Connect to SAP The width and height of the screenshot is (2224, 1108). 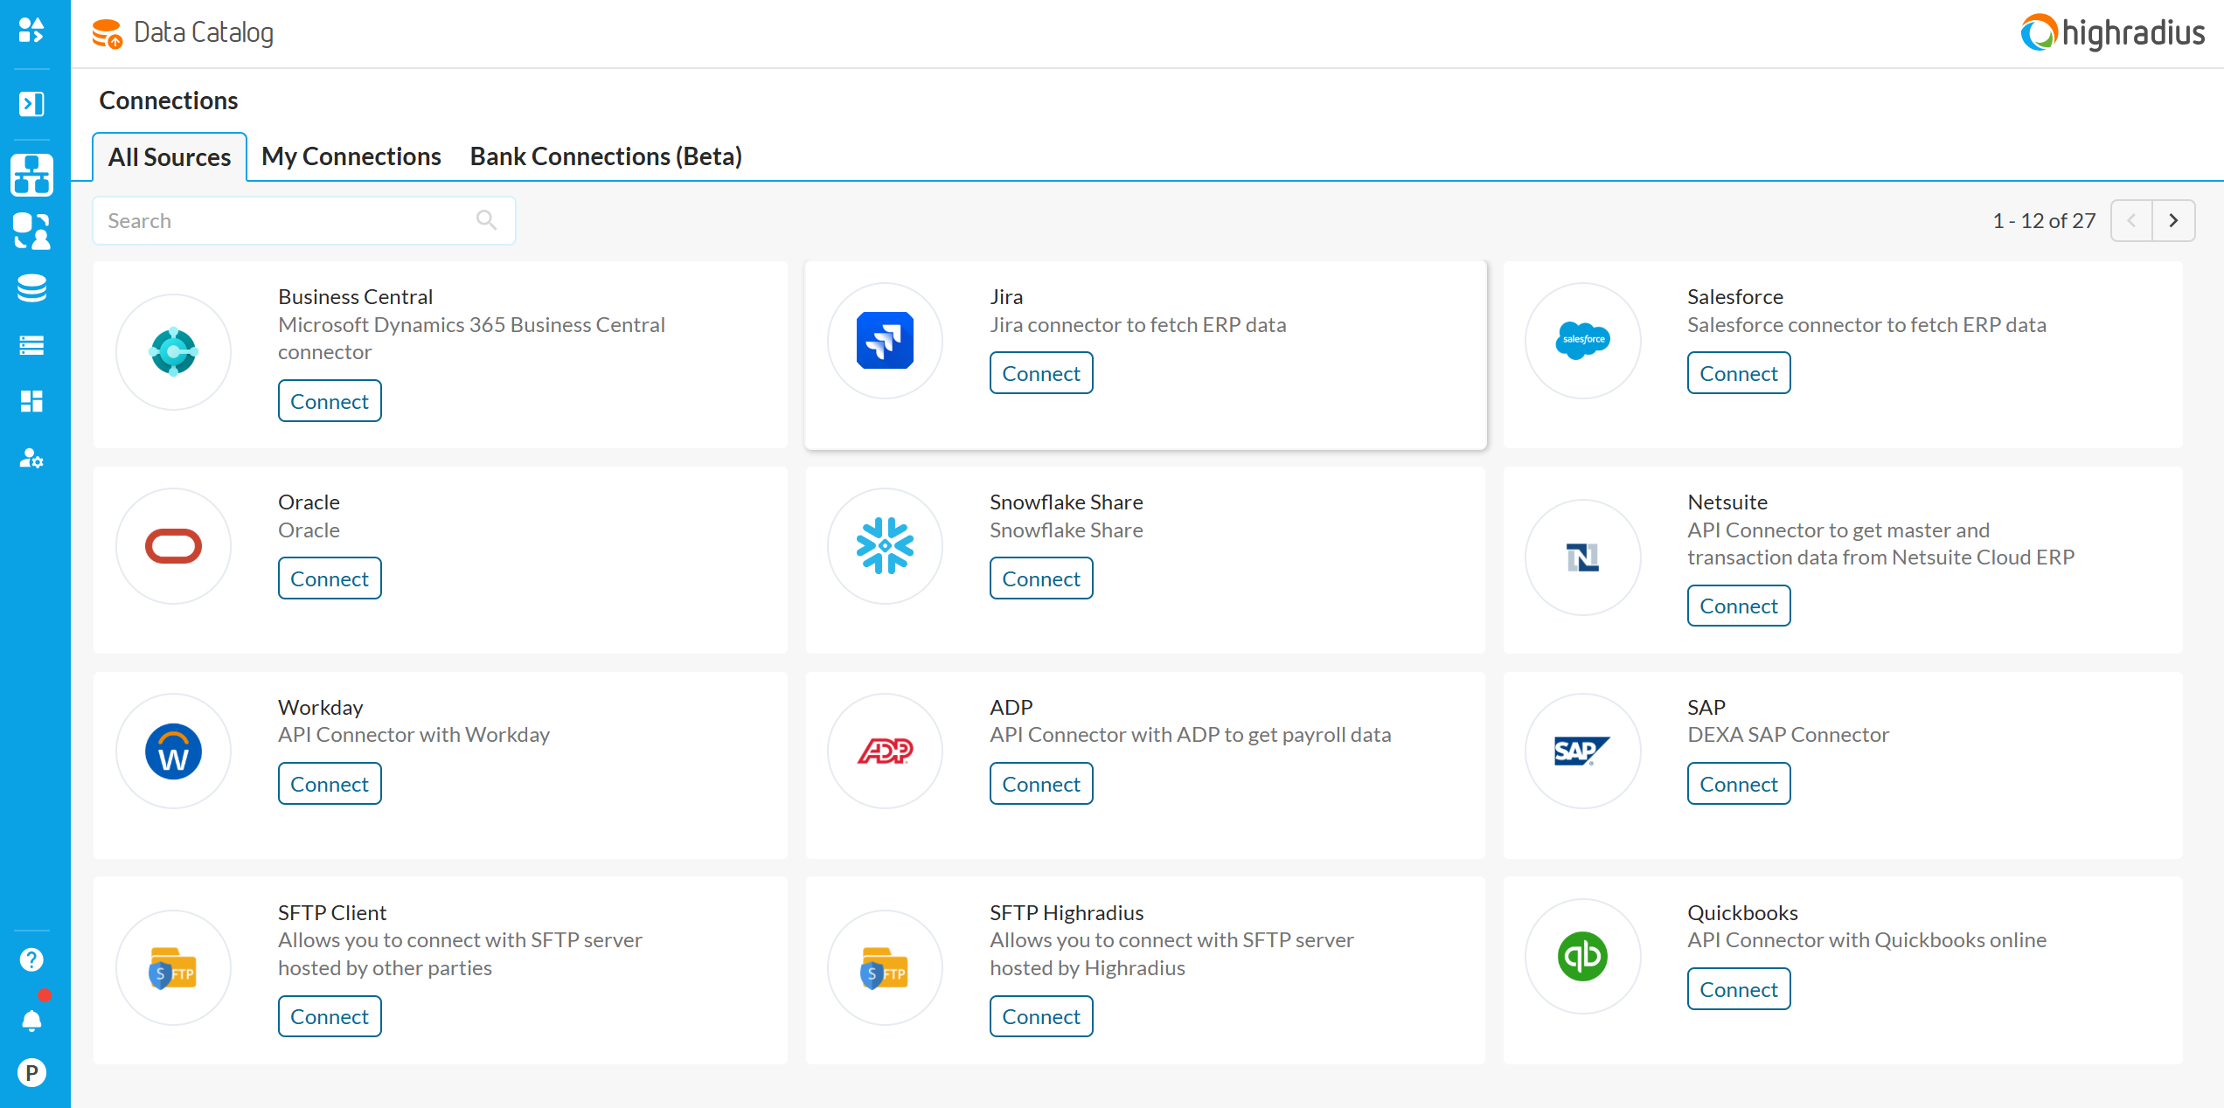click(1739, 784)
